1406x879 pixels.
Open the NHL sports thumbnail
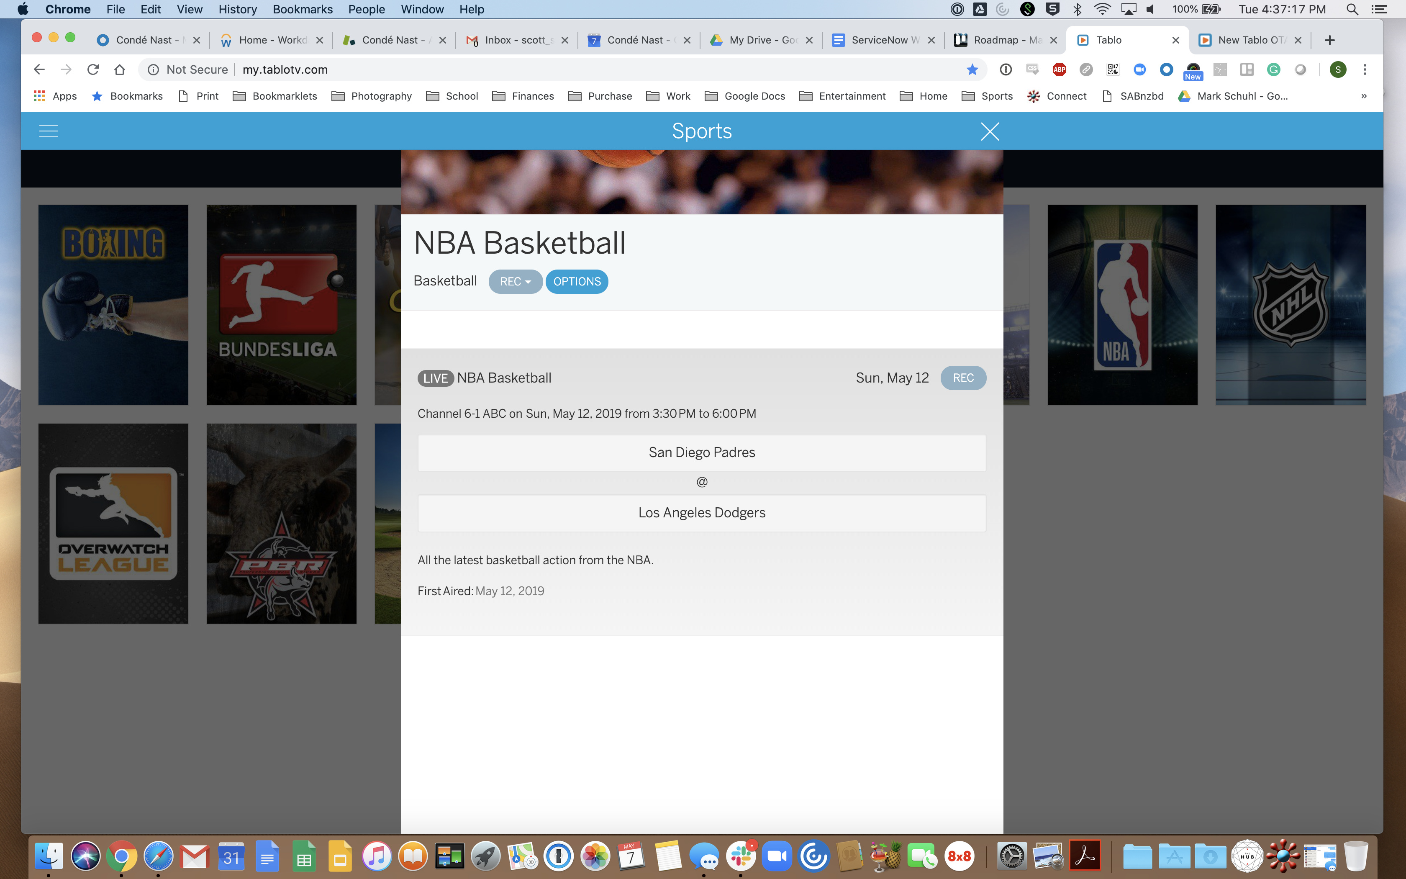click(1291, 305)
